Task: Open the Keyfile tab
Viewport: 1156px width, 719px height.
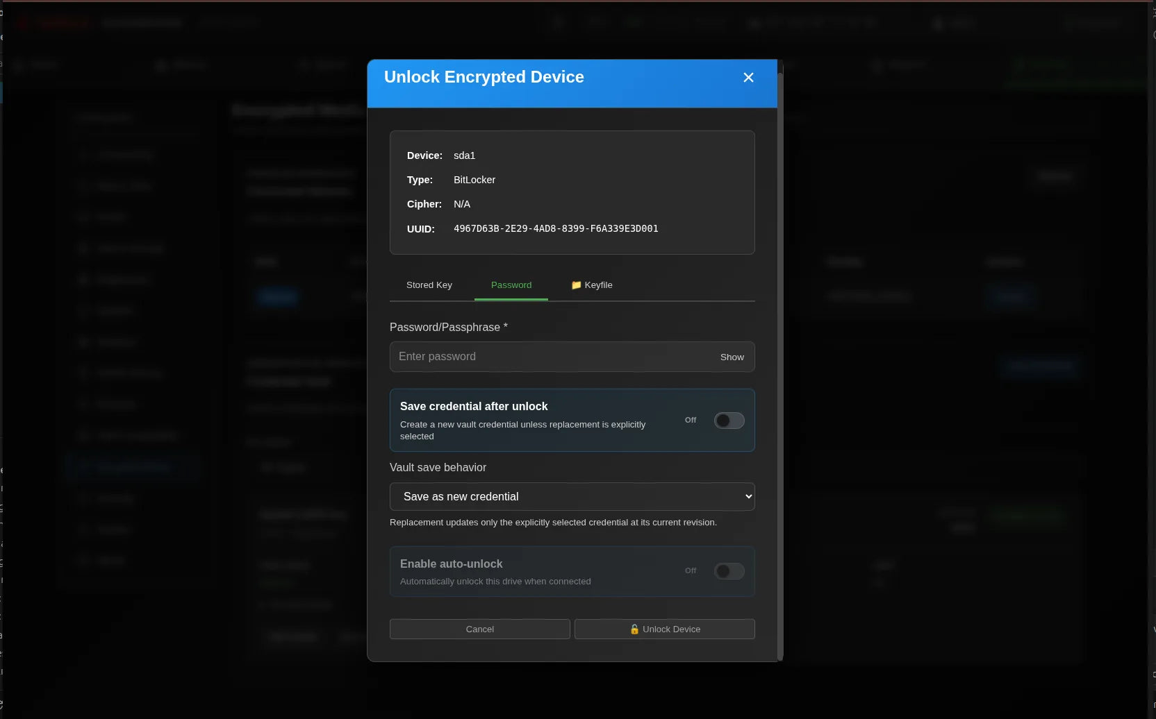Action: click(591, 285)
